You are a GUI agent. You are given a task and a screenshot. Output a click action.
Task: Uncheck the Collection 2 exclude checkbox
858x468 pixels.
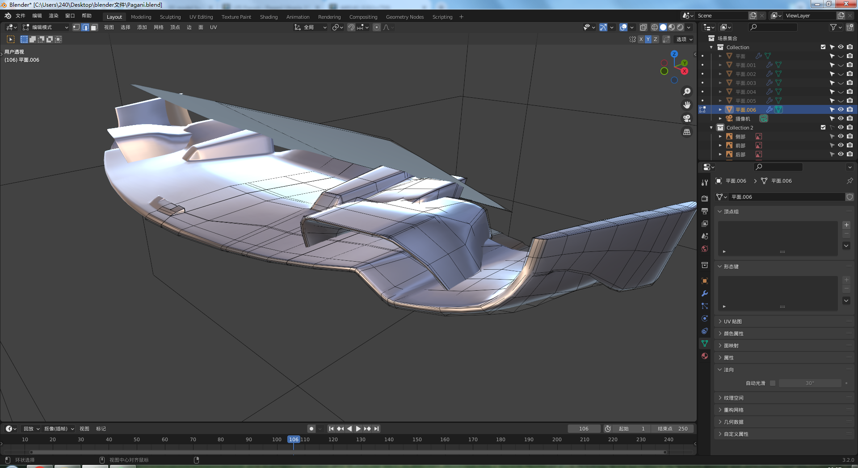823,127
